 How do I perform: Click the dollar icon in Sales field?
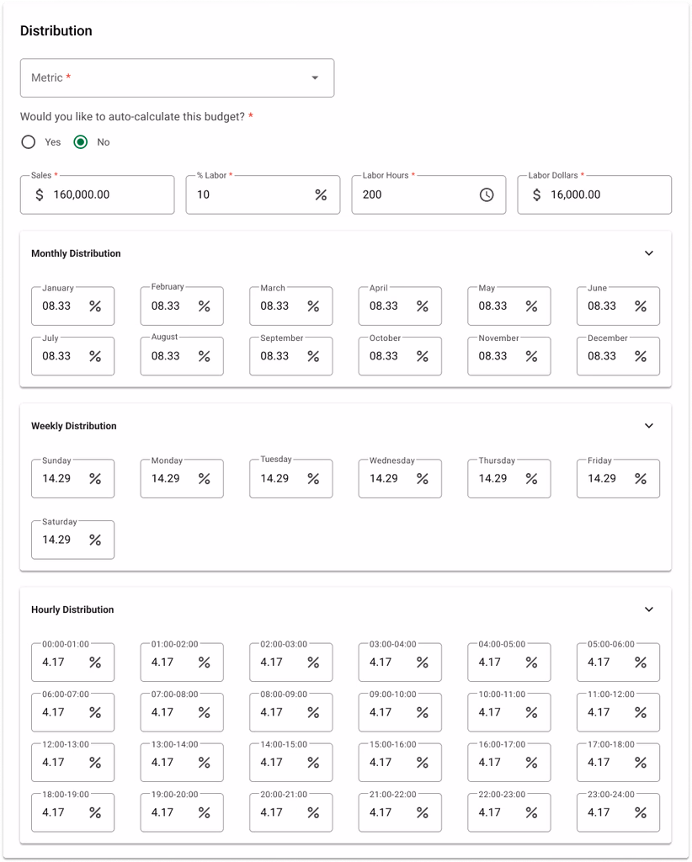pos(40,194)
